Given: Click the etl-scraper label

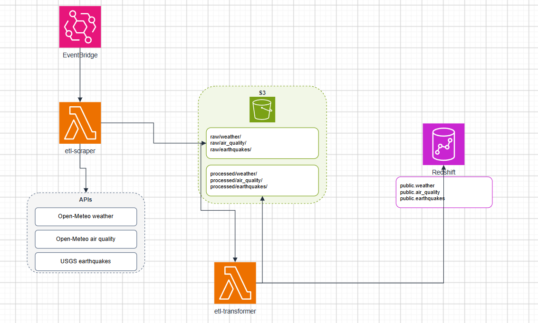Looking at the screenshot, I should pyautogui.click(x=80, y=151).
